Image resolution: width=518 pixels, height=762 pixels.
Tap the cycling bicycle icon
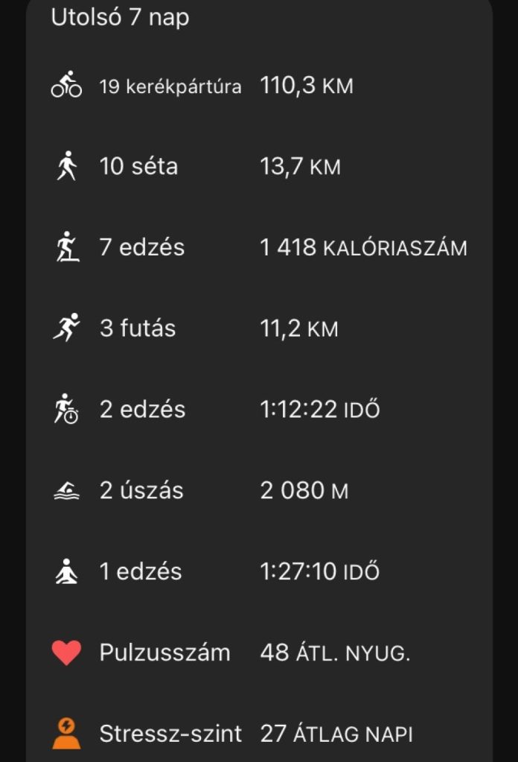(66, 85)
